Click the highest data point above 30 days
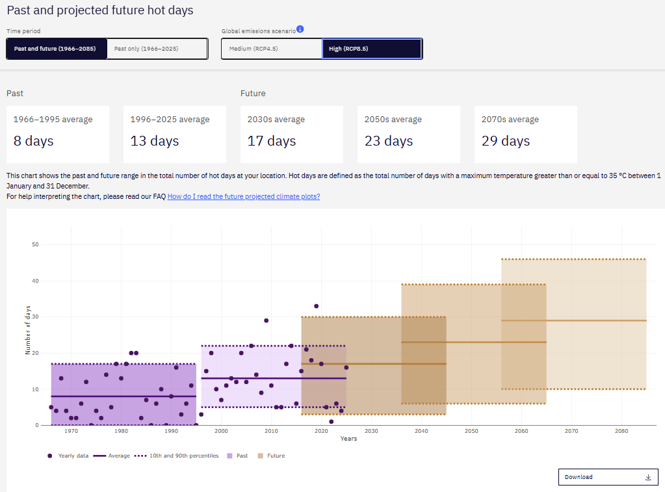The image size is (665, 492). 316,306
